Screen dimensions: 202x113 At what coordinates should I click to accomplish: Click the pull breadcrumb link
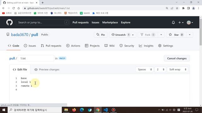tap(12, 58)
